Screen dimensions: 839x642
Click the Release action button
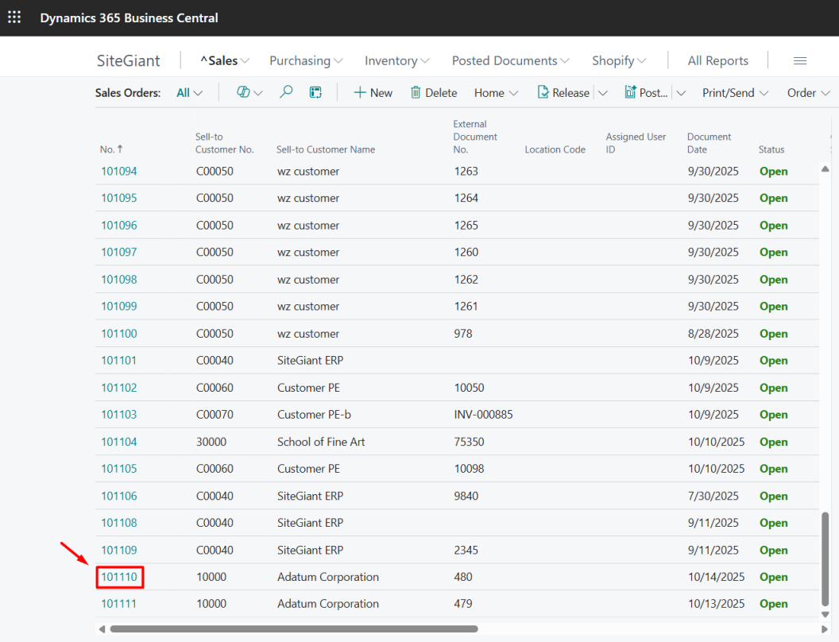[563, 93]
